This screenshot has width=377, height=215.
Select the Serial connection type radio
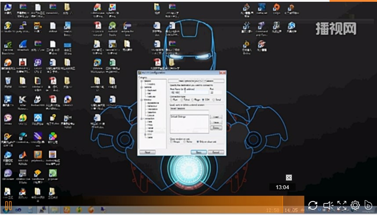(214, 100)
